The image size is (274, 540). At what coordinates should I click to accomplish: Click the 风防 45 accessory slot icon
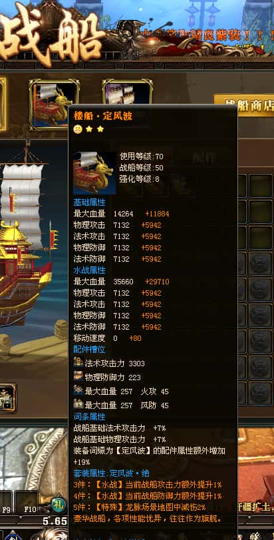click(78, 404)
